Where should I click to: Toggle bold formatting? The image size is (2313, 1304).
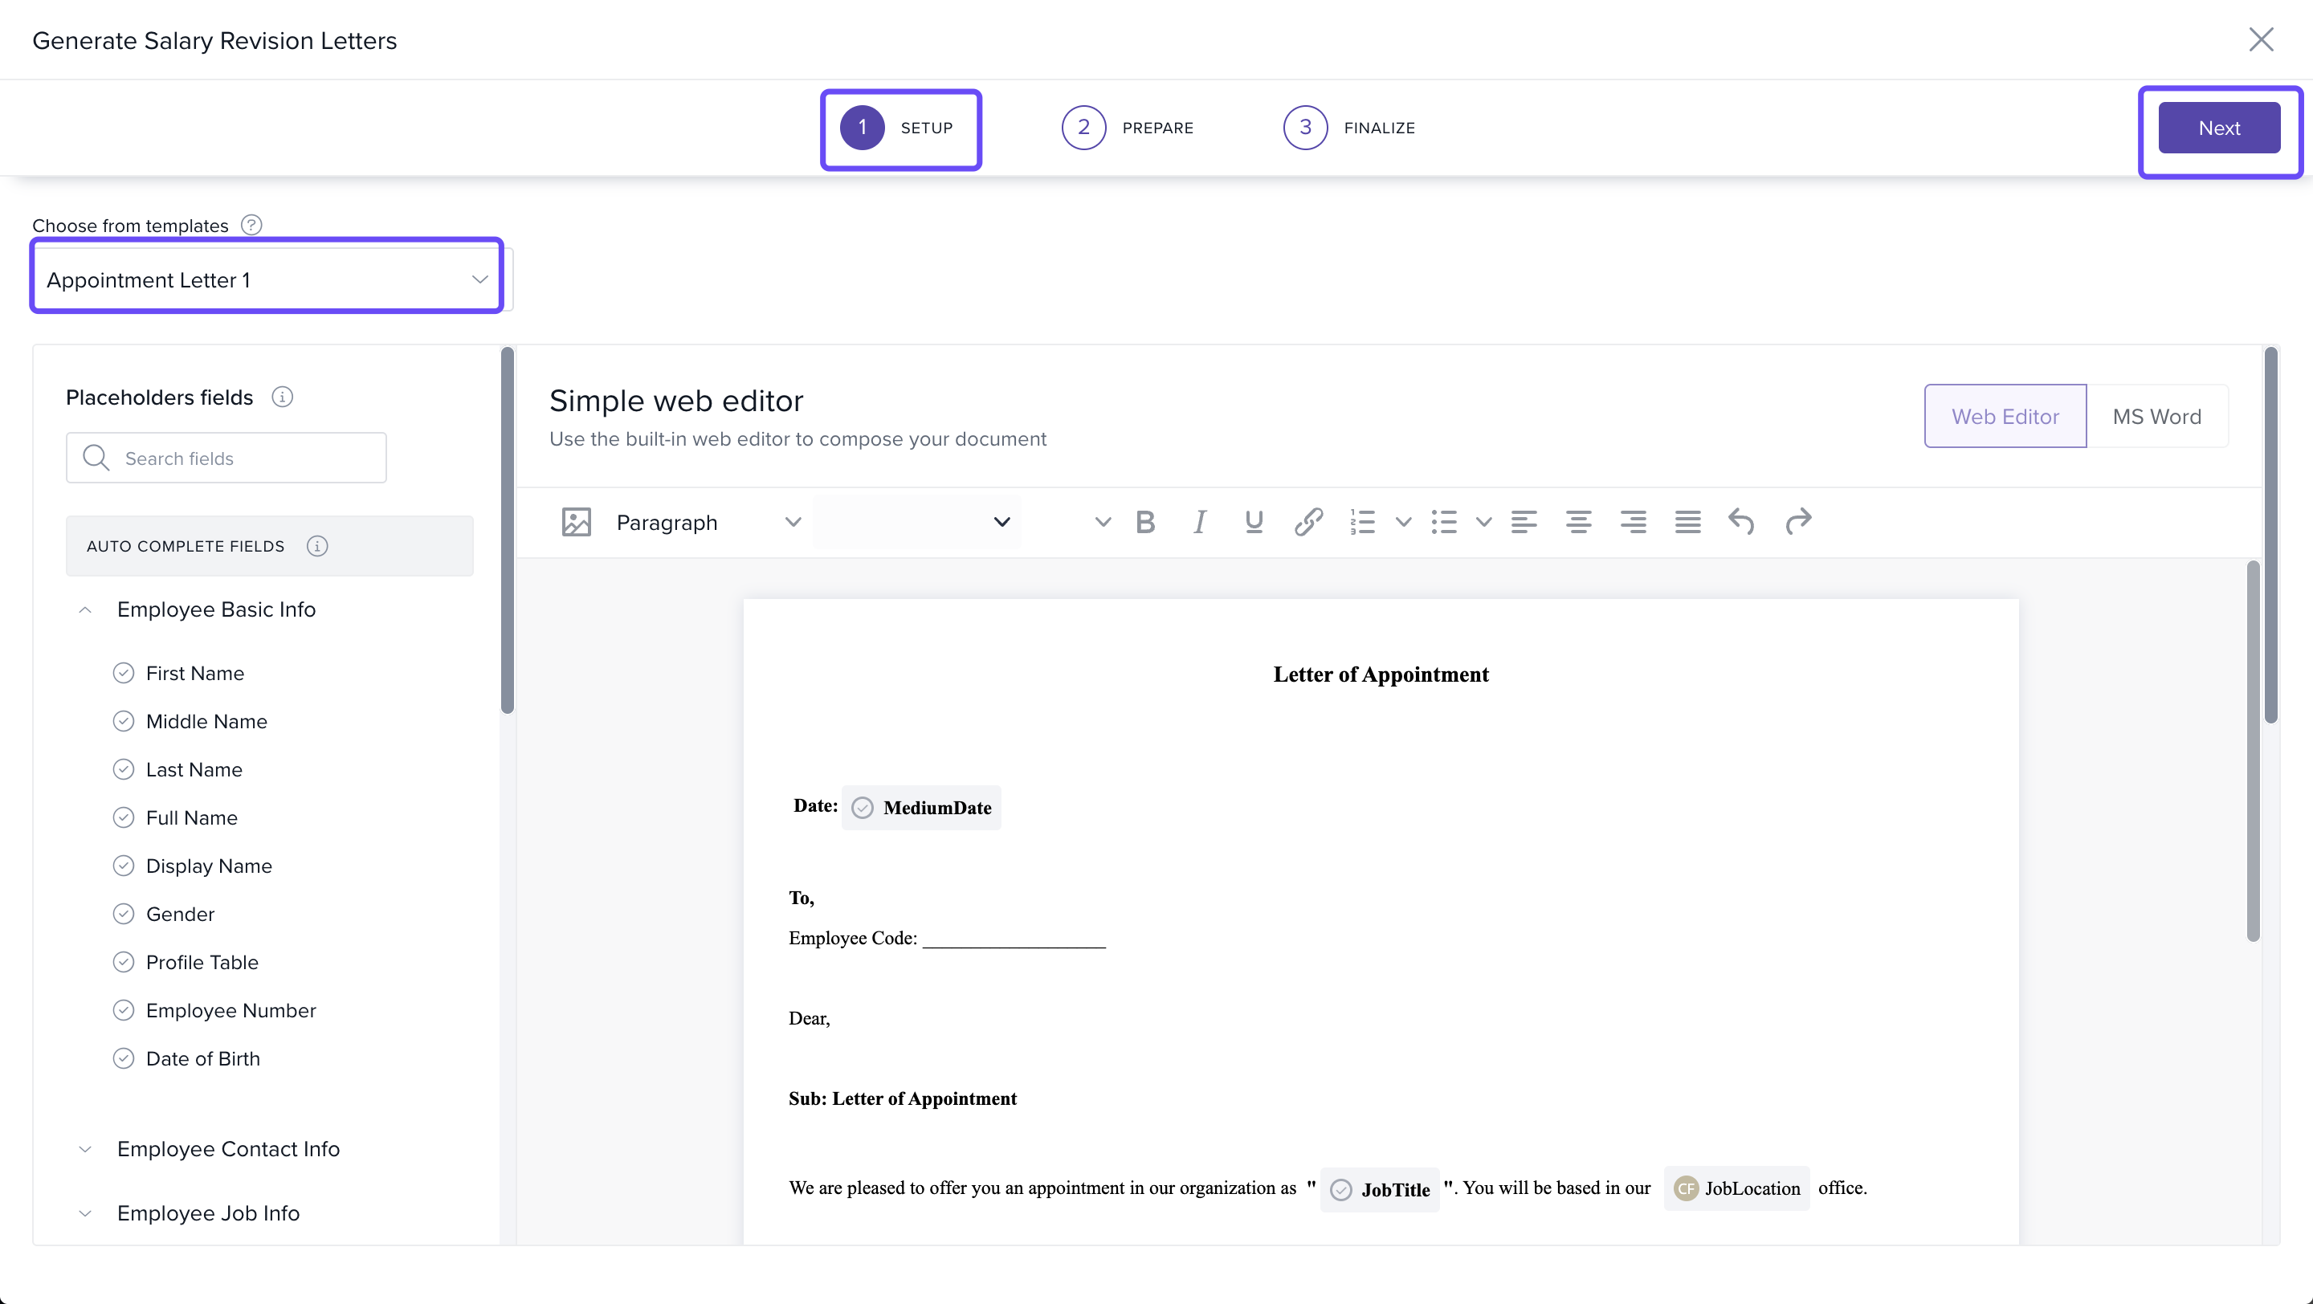(x=1144, y=521)
